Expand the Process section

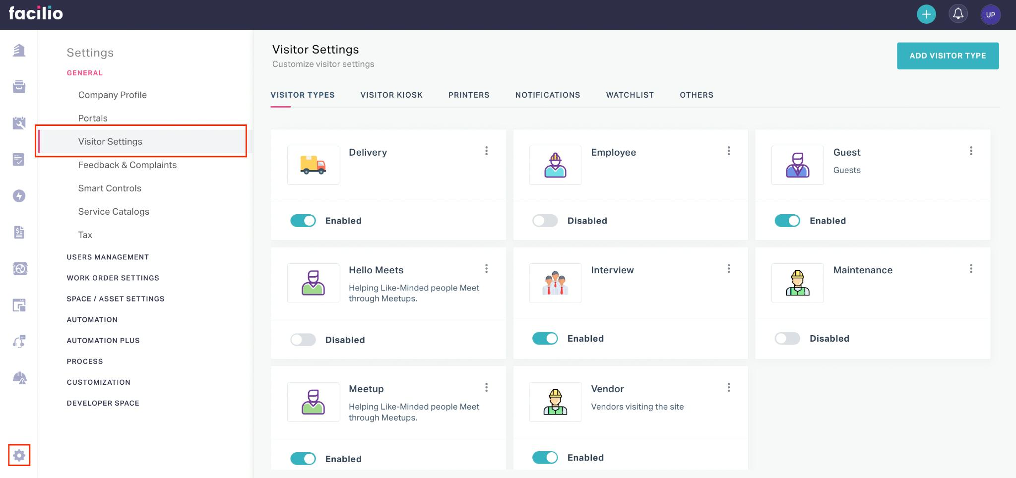click(85, 361)
